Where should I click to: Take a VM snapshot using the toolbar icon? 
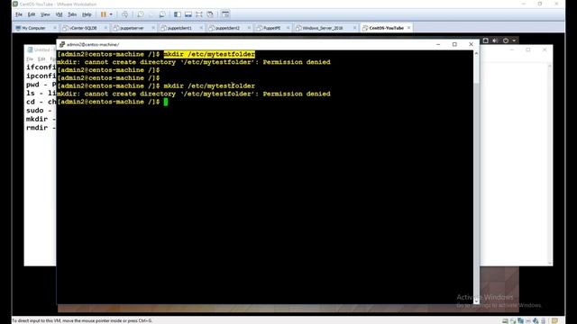tap(141, 14)
